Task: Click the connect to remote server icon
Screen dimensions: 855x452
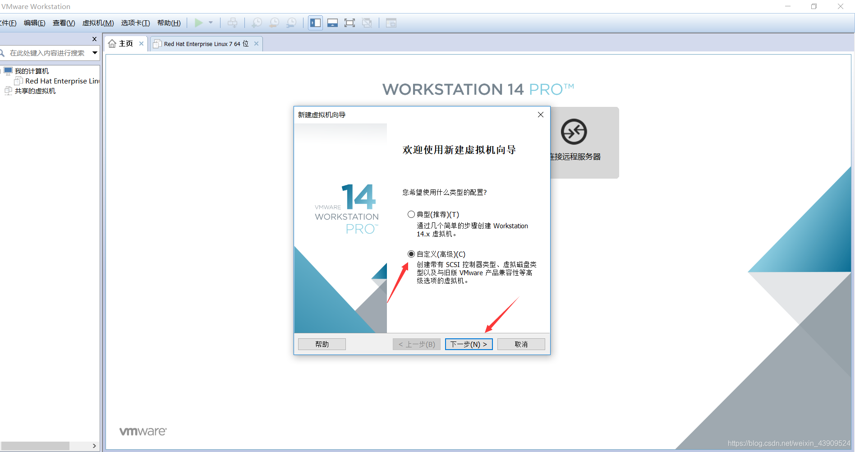Action: click(x=574, y=132)
